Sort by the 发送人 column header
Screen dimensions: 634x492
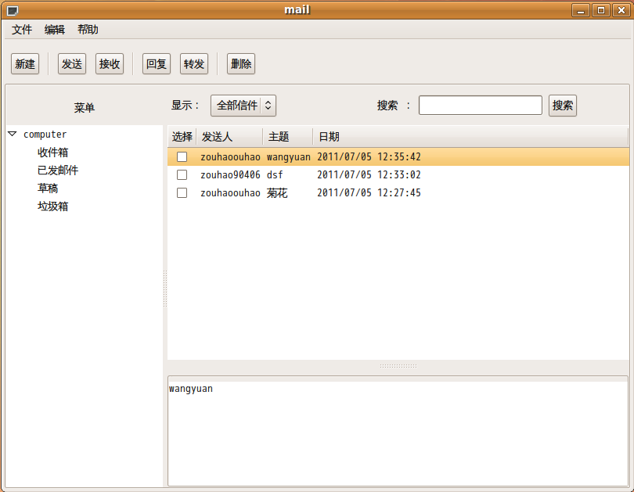229,137
